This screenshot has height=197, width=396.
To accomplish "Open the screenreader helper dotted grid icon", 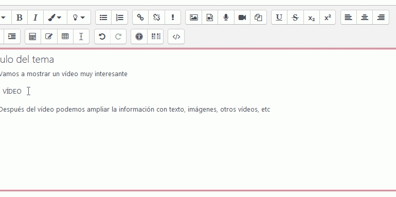I will 155,37.
